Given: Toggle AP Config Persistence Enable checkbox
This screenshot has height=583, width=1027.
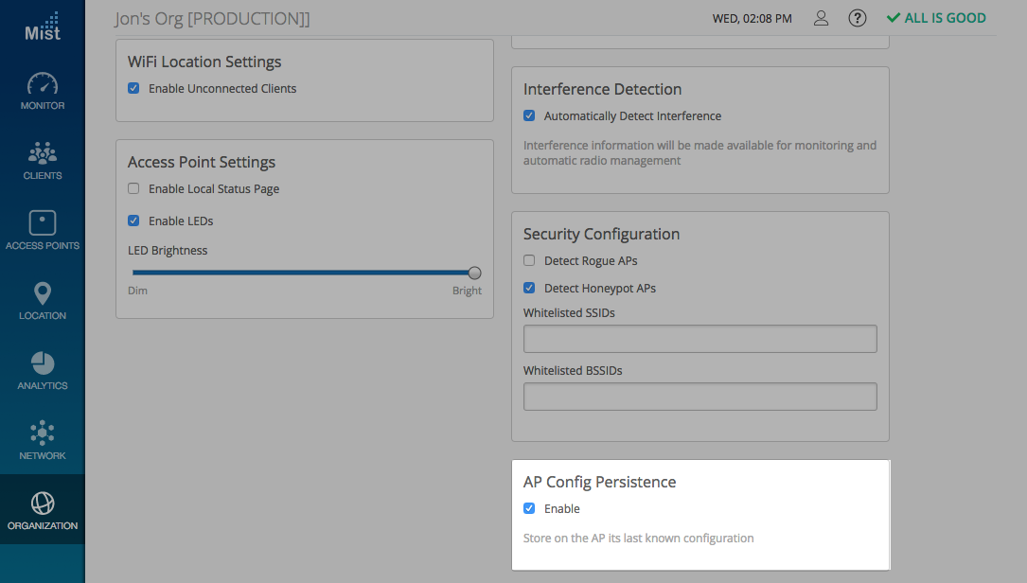Looking at the screenshot, I should click(x=529, y=509).
